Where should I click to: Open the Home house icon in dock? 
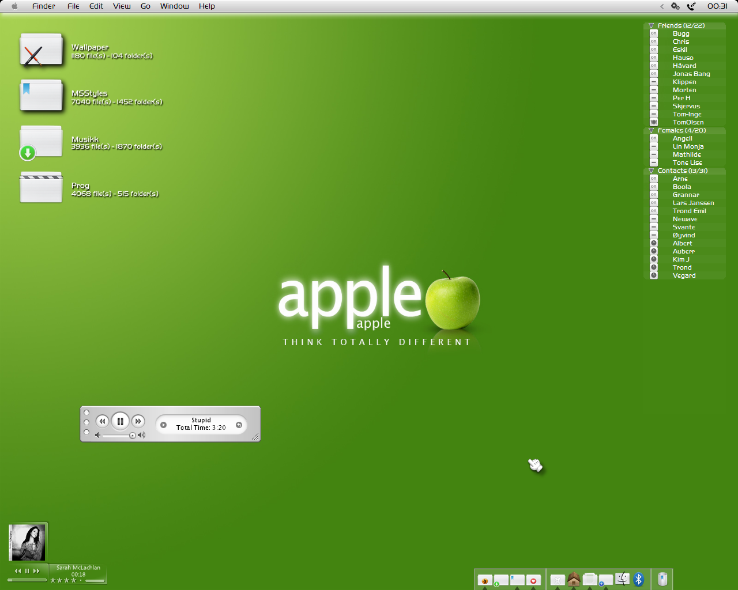coord(574,580)
